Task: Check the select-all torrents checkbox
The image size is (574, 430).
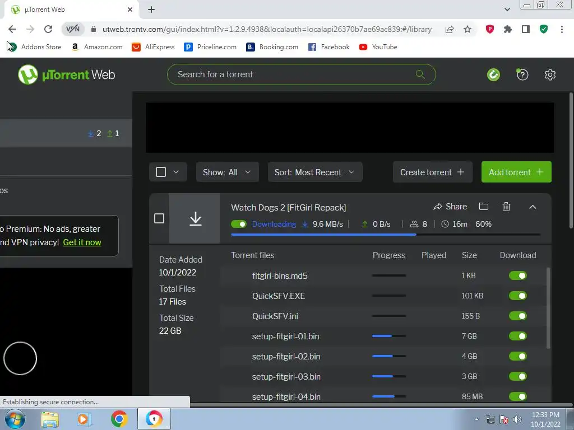Action: (x=161, y=172)
